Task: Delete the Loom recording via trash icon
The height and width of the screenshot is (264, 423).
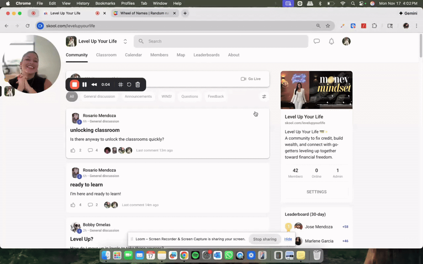Action: [x=138, y=85]
